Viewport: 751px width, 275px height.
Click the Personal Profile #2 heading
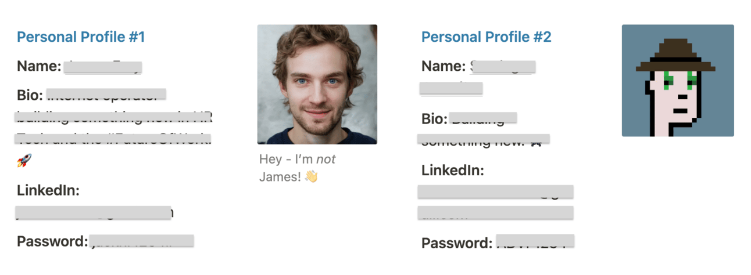486,37
